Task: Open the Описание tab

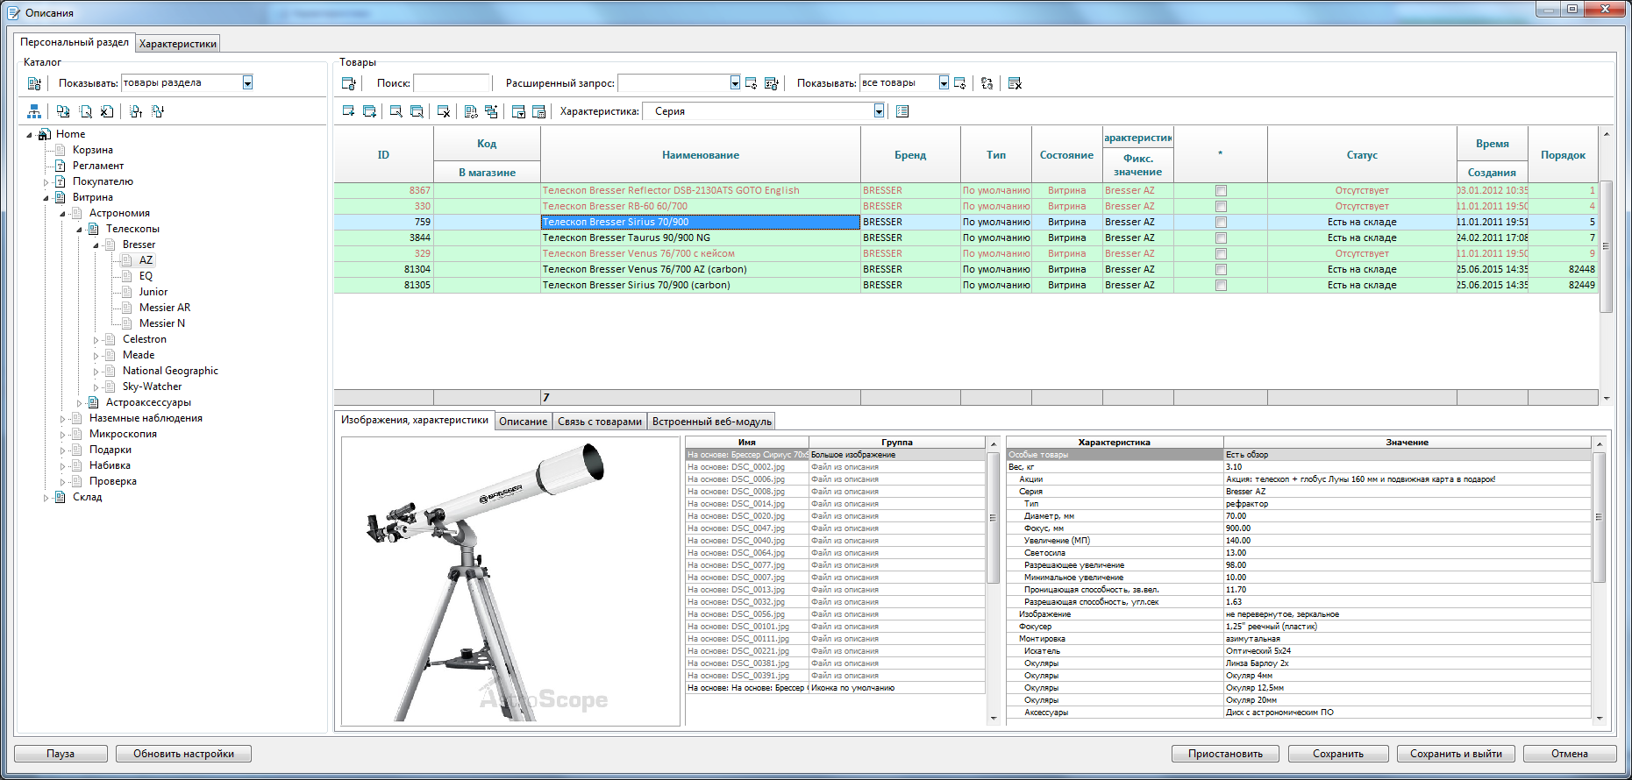Action: (524, 422)
